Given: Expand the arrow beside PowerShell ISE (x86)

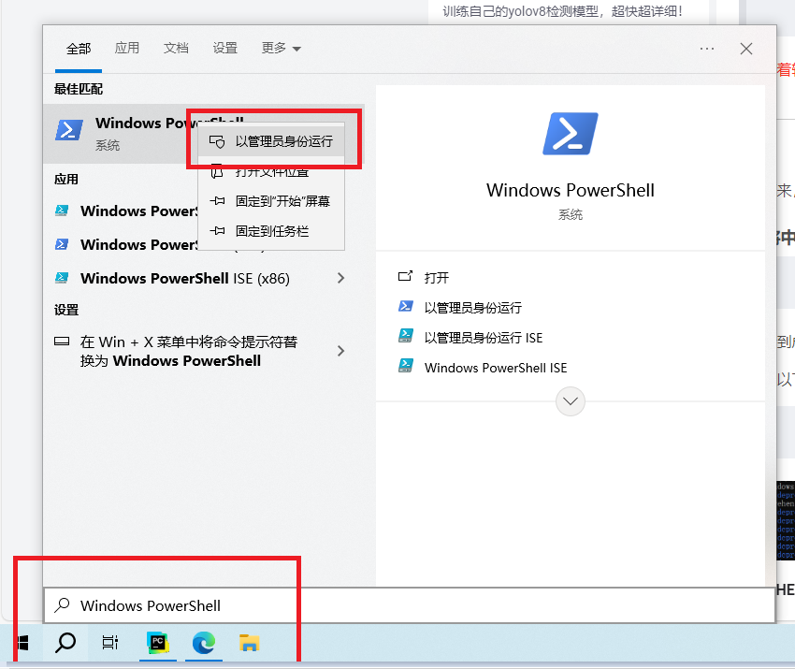Looking at the screenshot, I should tap(340, 278).
